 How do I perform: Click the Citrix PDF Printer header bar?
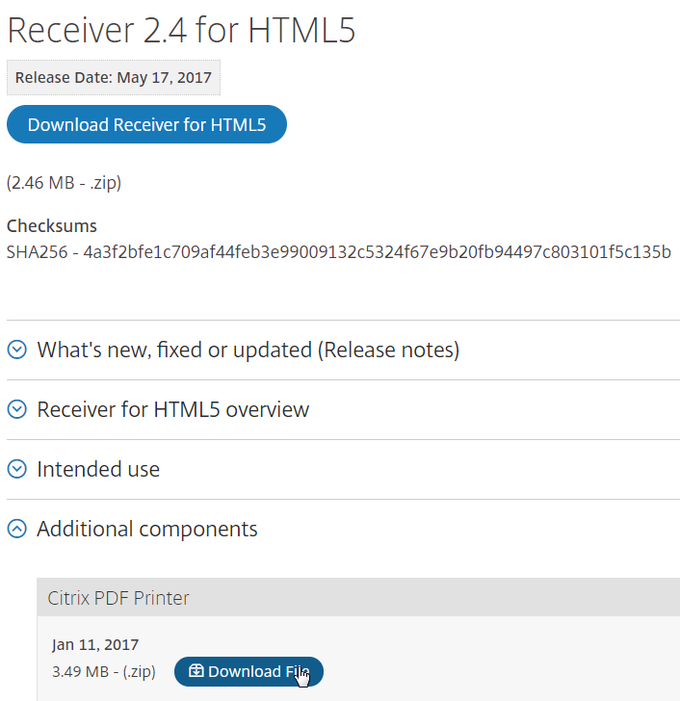[358, 597]
